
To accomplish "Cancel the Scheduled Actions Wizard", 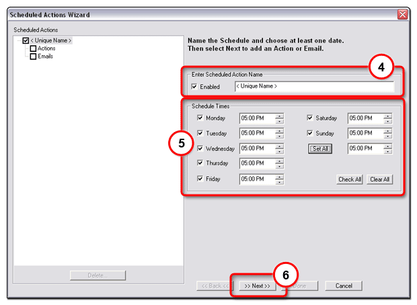I will (344, 285).
